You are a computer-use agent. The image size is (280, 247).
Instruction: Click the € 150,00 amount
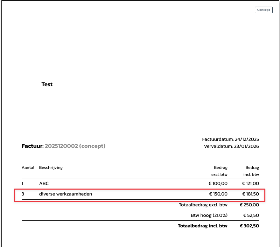(x=218, y=194)
